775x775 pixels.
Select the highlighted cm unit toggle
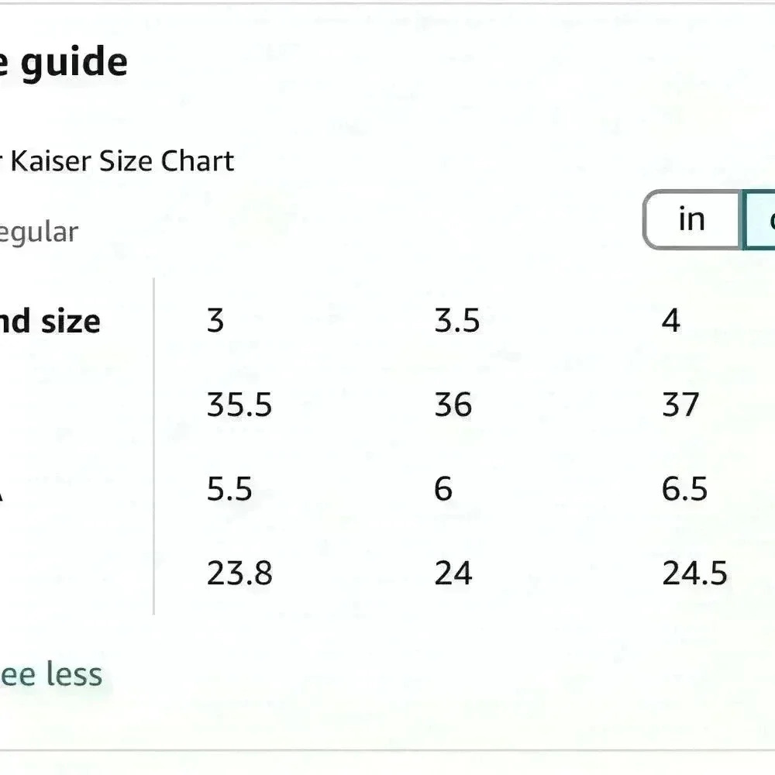759,219
